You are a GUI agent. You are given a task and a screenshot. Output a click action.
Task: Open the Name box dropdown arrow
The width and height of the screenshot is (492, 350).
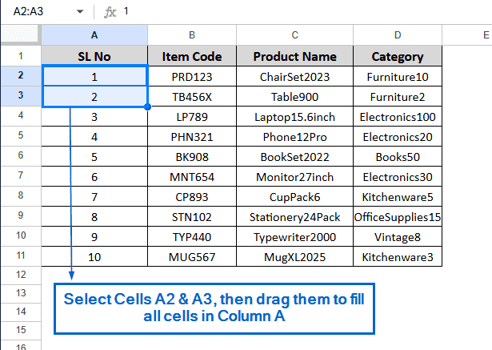coord(79,12)
